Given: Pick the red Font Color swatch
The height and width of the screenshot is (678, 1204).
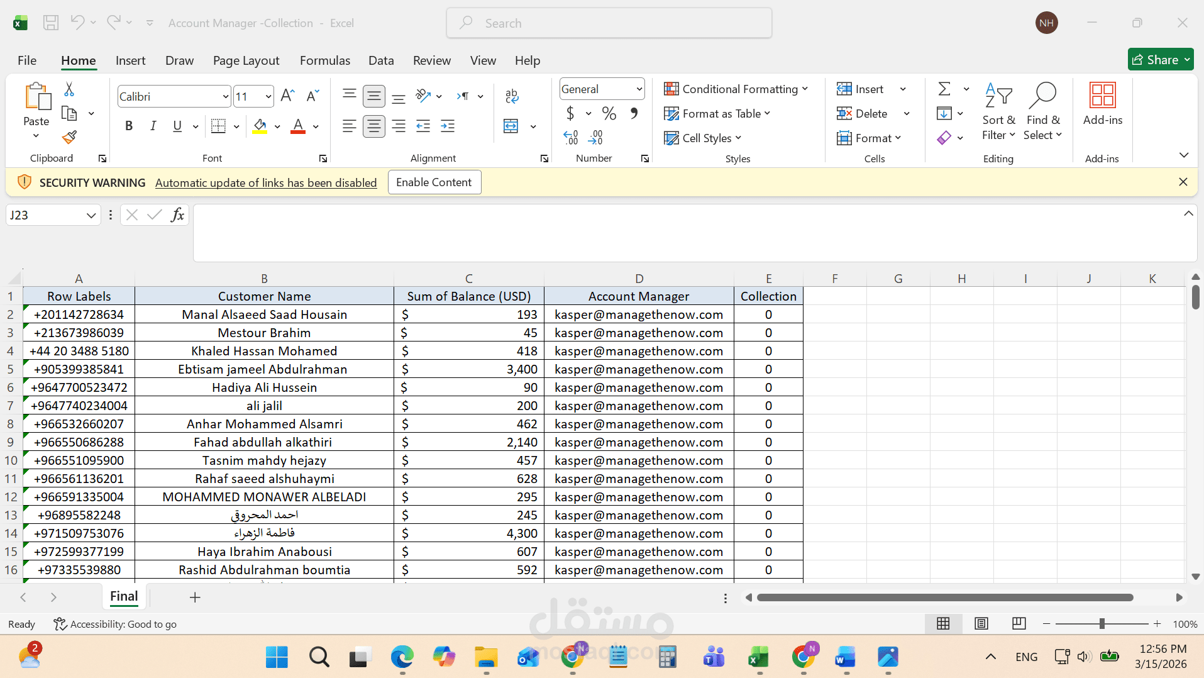Looking at the screenshot, I should coord(298,126).
